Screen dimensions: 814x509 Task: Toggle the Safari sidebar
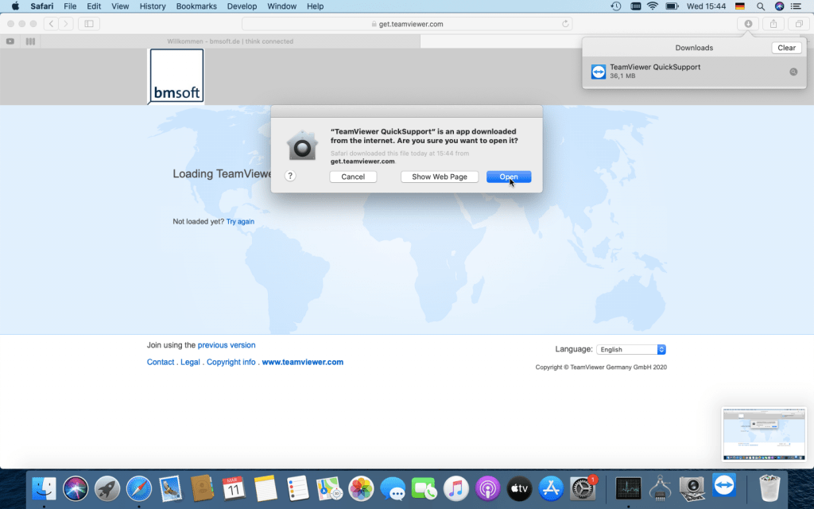point(89,24)
